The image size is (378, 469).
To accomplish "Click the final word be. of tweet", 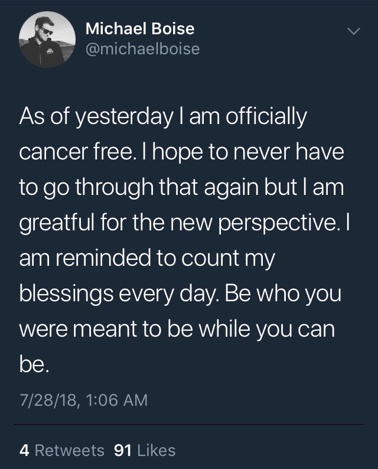I will 34,364.
